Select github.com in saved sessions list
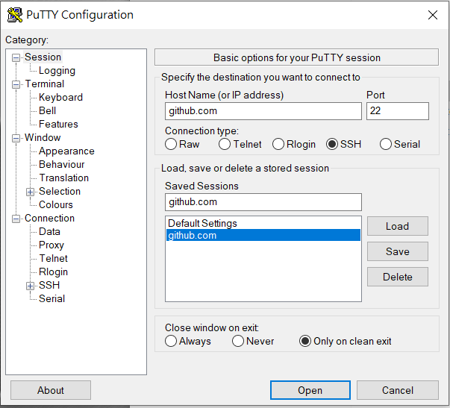This screenshot has height=408, width=450. pyautogui.click(x=263, y=235)
